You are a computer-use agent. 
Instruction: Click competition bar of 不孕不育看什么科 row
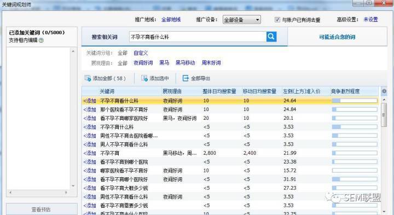[x=355, y=101]
